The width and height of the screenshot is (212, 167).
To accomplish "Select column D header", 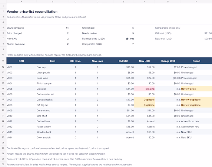I will point(98,2).
